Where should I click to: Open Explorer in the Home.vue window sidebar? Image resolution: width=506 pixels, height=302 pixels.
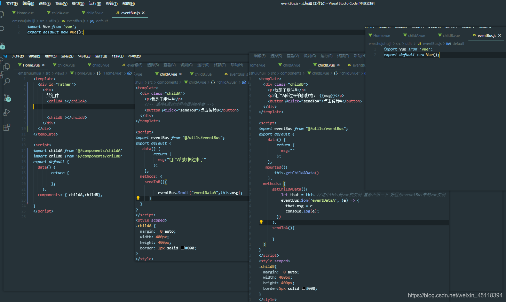pos(7,67)
